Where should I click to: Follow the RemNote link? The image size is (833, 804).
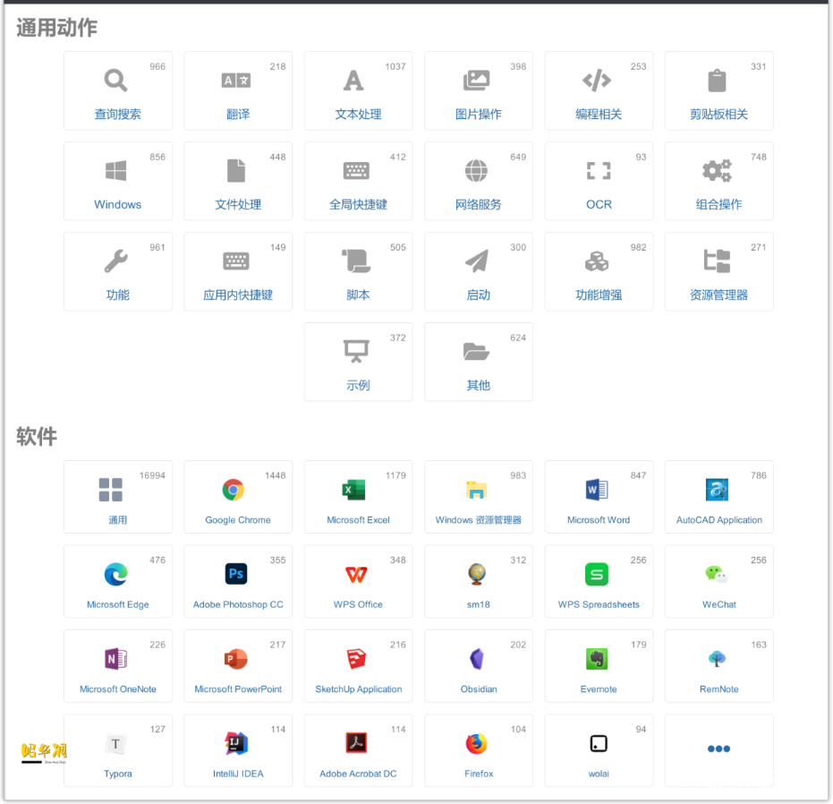(x=718, y=689)
